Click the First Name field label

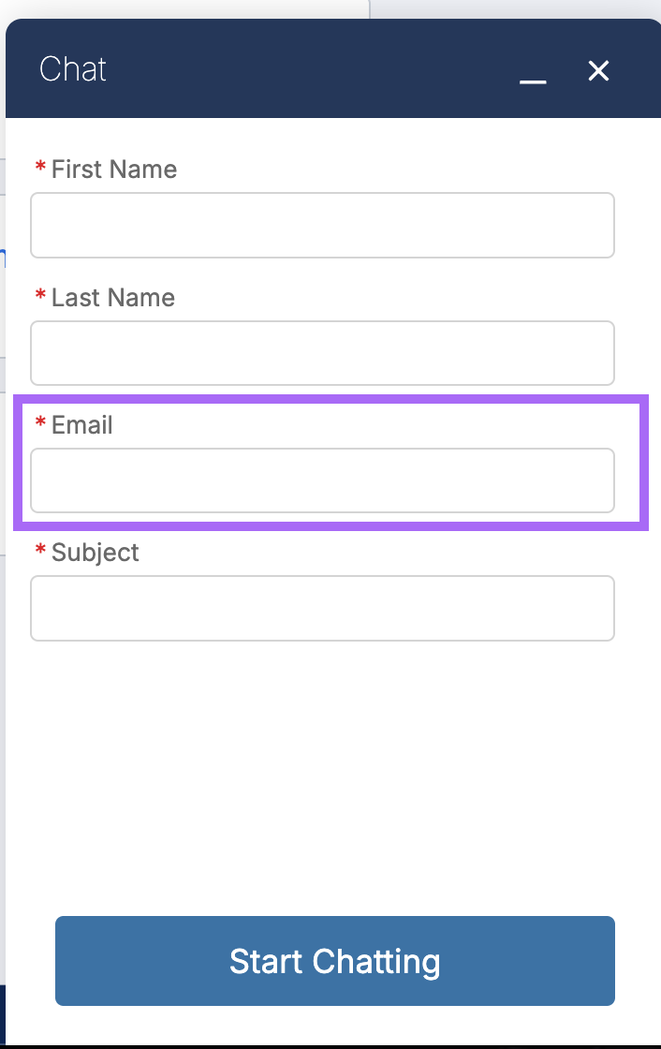(x=112, y=169)
